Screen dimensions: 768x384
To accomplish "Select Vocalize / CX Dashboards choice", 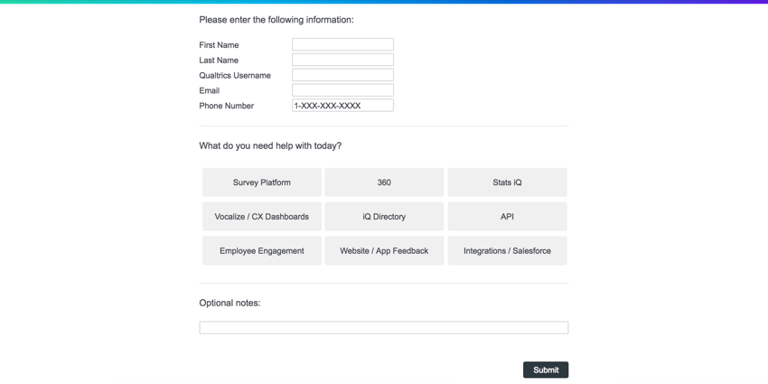I will (262, 217).
